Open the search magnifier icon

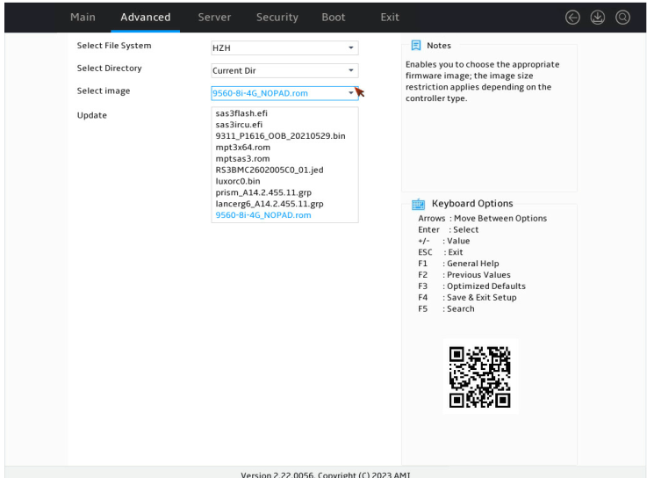click(x=622, y=18)
